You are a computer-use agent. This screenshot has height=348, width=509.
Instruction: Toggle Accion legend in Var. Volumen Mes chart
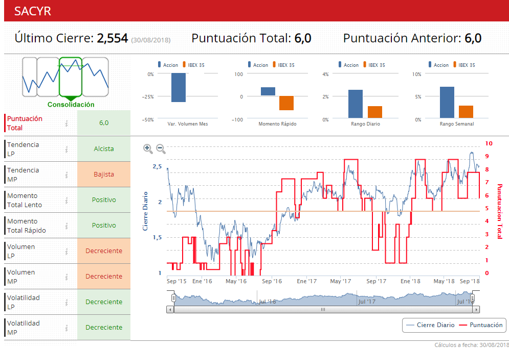pos(168,65)
